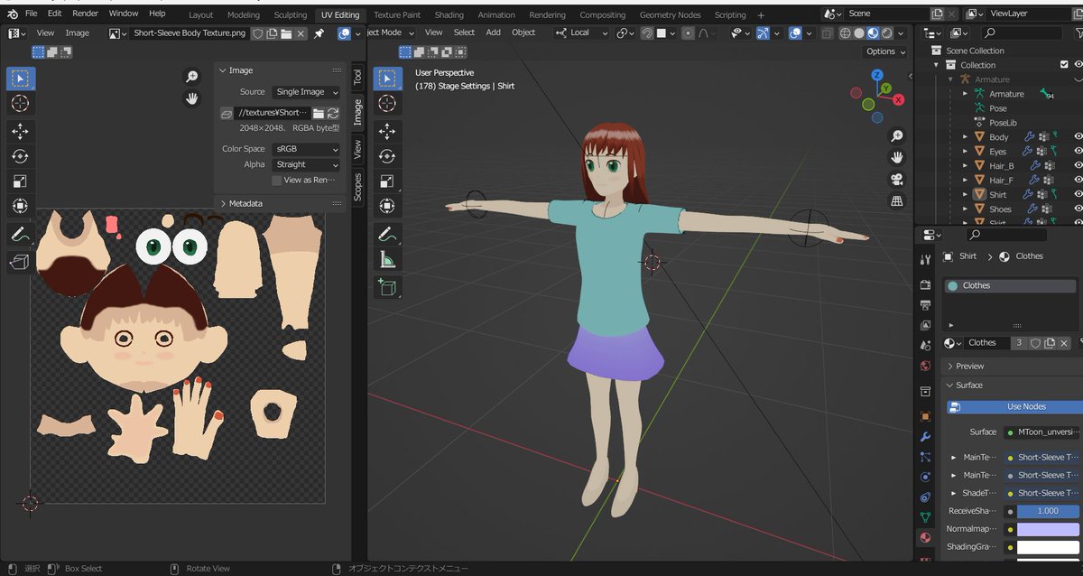Switch to the Texture Paint workspace tab
Viewport: 1083px width, 576px height.
click(x=397, y=14)
